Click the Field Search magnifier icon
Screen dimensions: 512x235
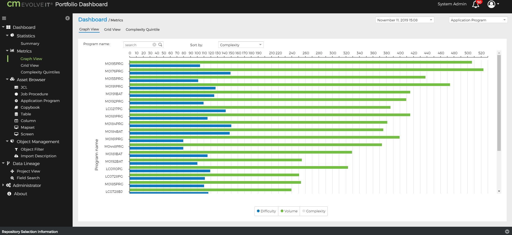(x=12, y=178)
